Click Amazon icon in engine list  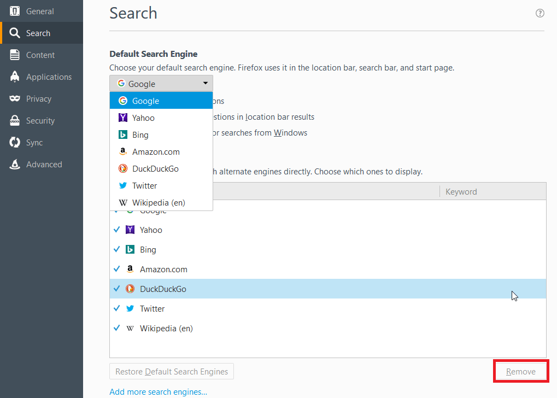130,269
